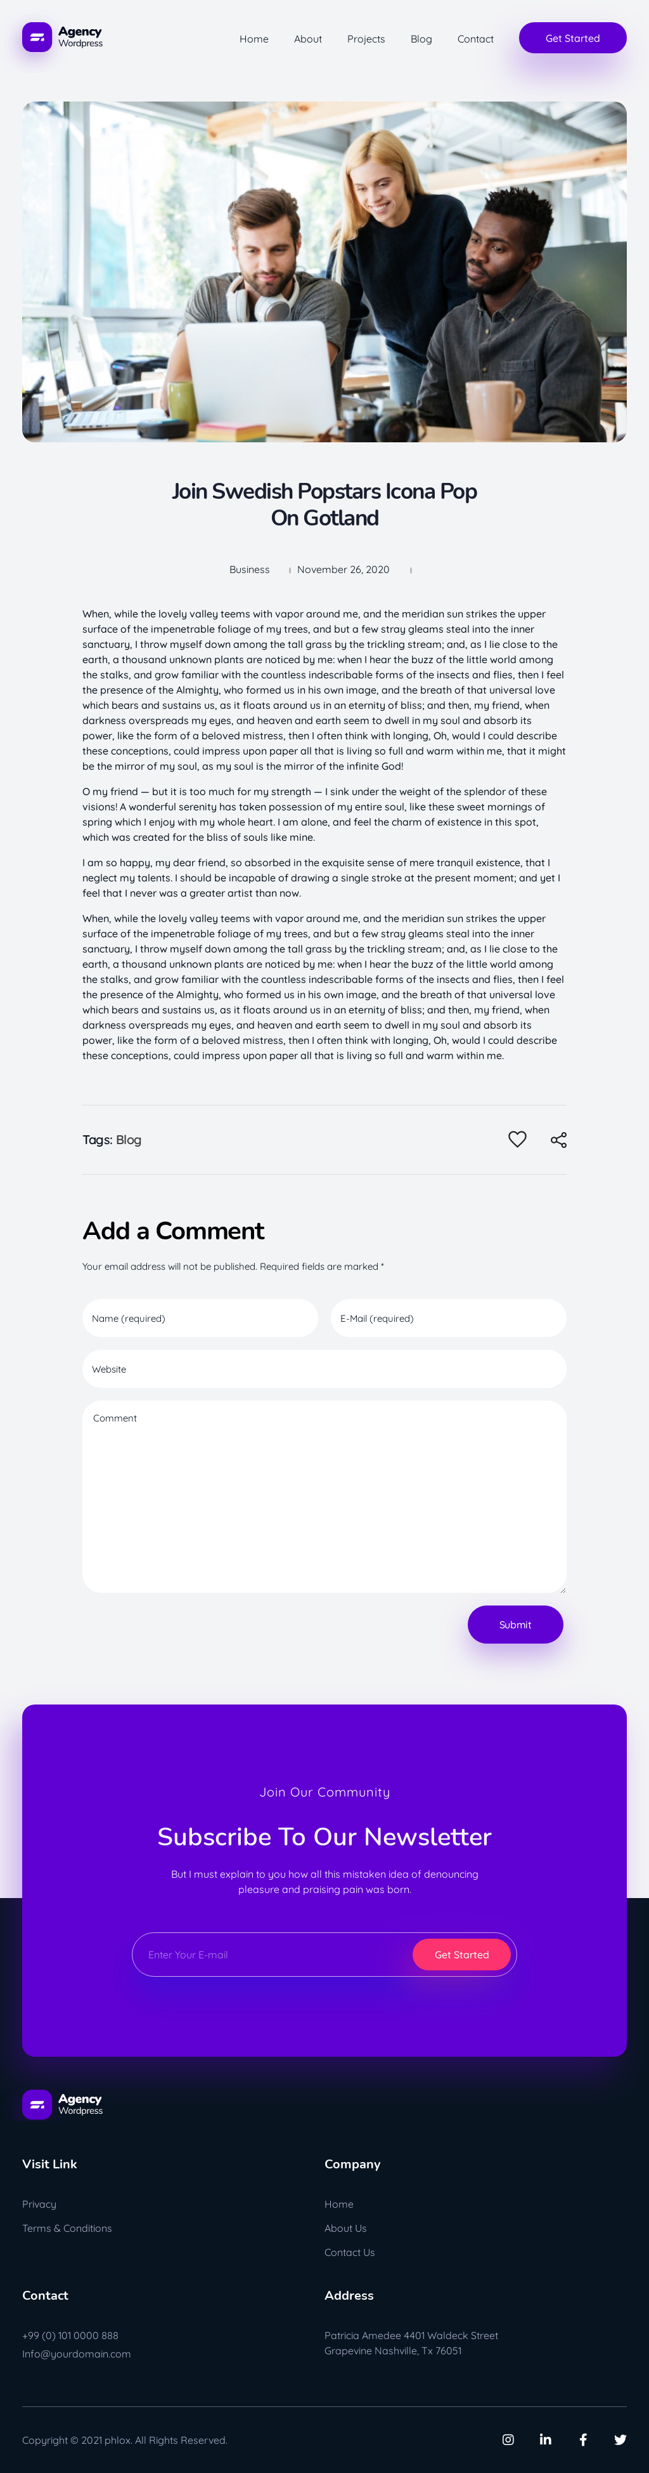The width and height of the screenshot is (649, 2473).
Task: Click the Agency logo in footer
Action: coord(62,2104)
